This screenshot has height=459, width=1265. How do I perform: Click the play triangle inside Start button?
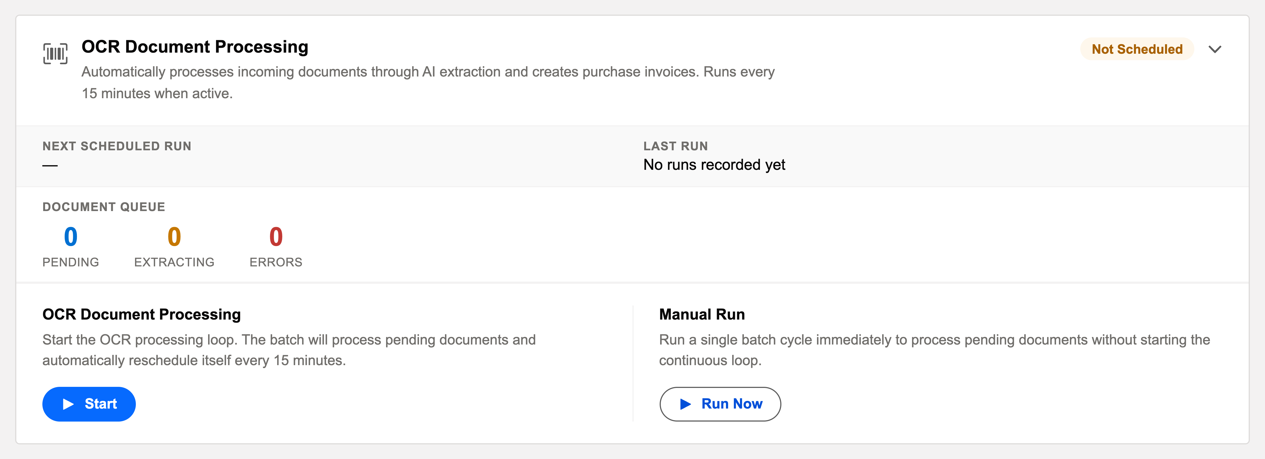point(68,404)
